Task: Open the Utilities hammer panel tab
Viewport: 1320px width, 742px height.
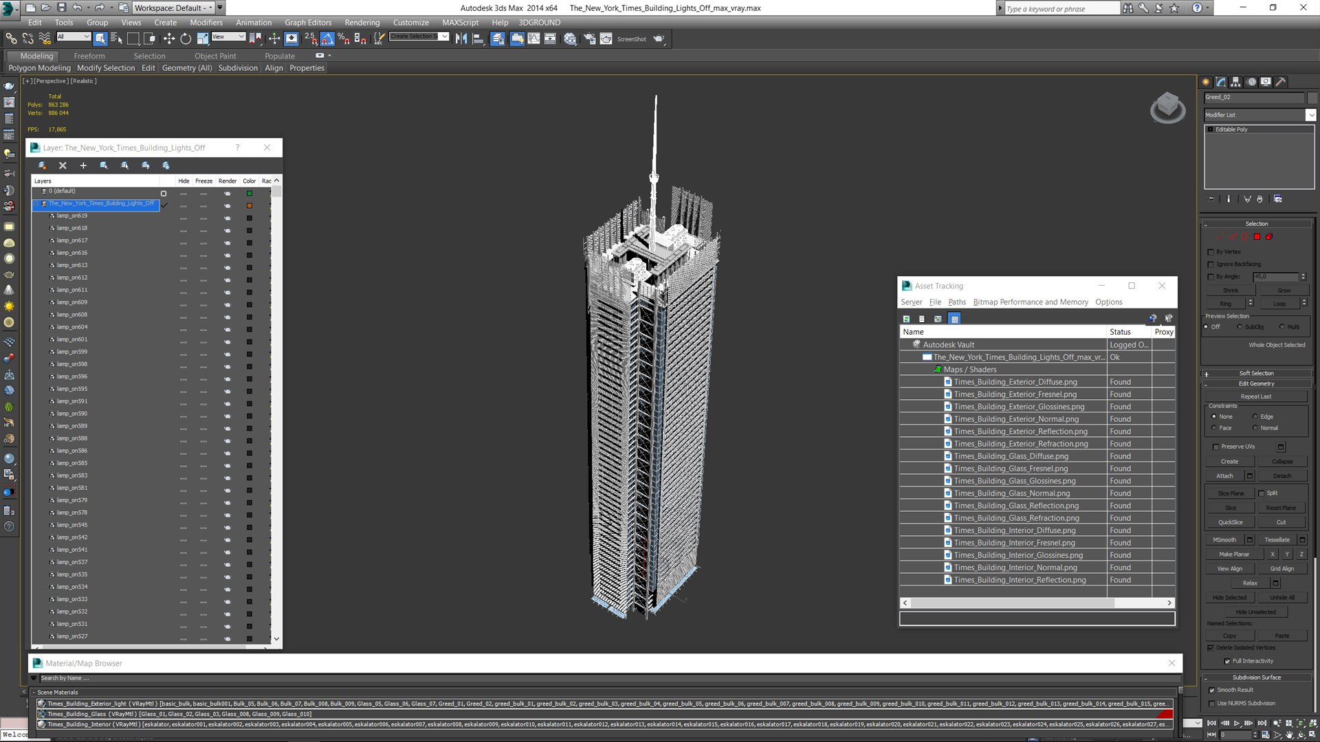Action: click(1280, 82)
